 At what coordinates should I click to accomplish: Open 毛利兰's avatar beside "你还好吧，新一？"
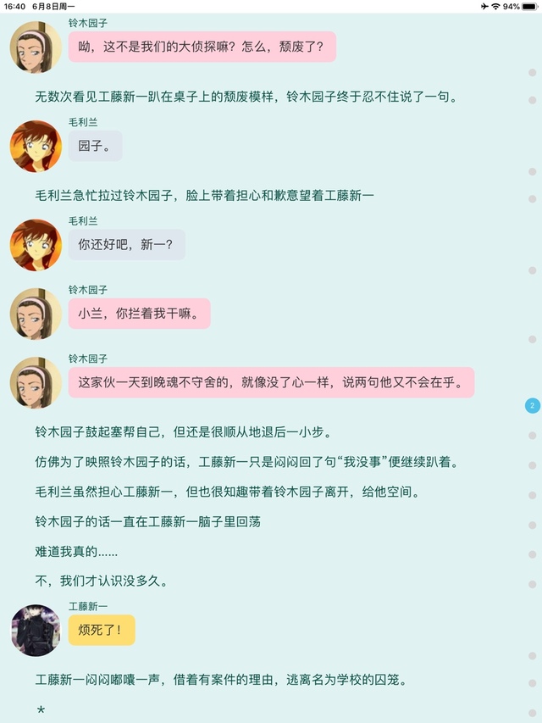[36, 245]
